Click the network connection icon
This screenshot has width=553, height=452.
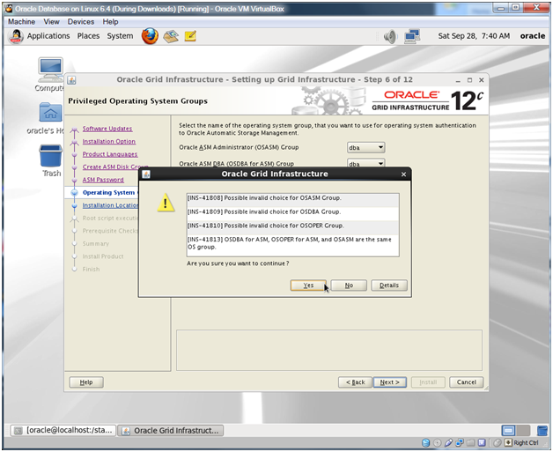(411, 36)
